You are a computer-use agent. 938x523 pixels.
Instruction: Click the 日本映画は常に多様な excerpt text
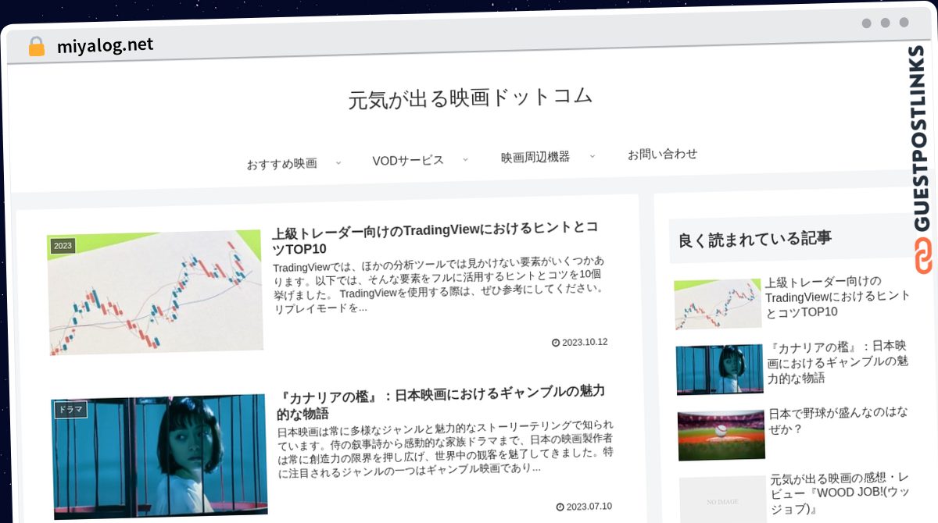click(x=445, y=448)
